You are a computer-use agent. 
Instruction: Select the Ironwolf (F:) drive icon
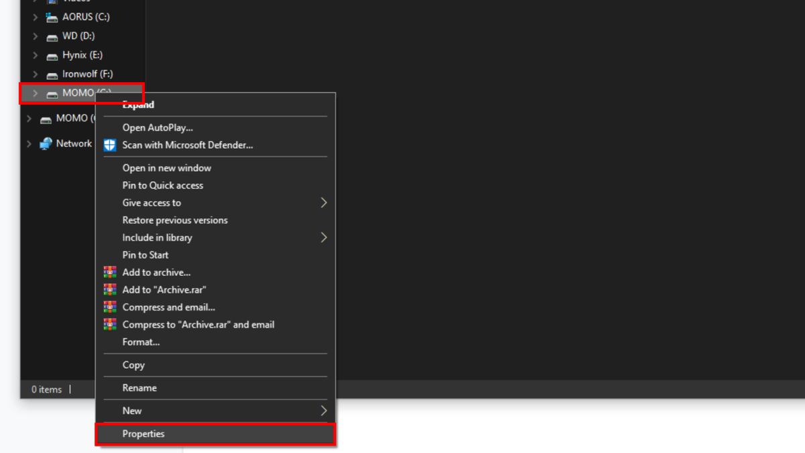point(52,74)
